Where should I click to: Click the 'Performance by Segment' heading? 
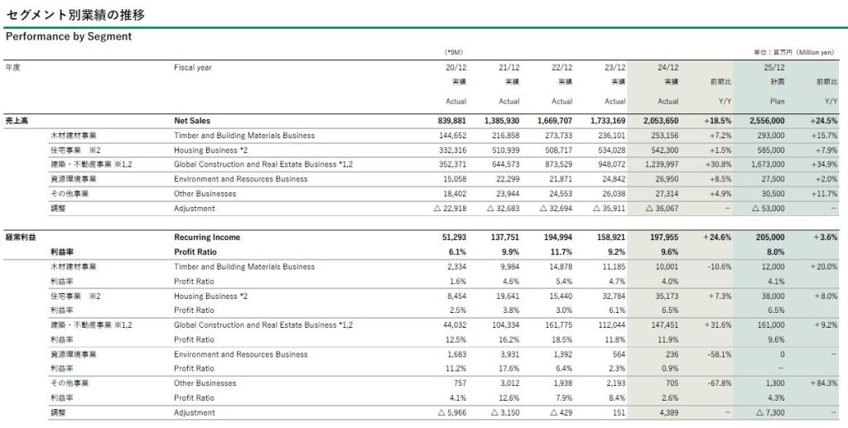pyautogui.click(x=69, y=37)
